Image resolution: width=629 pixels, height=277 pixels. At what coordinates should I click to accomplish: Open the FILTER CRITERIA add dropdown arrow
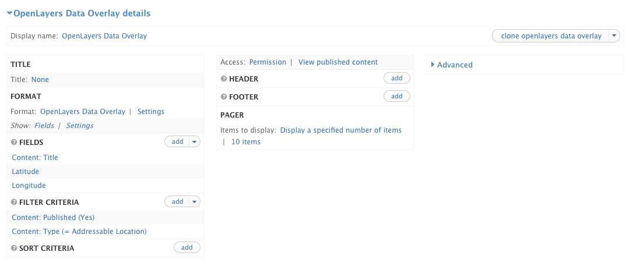tap(195, 201)
